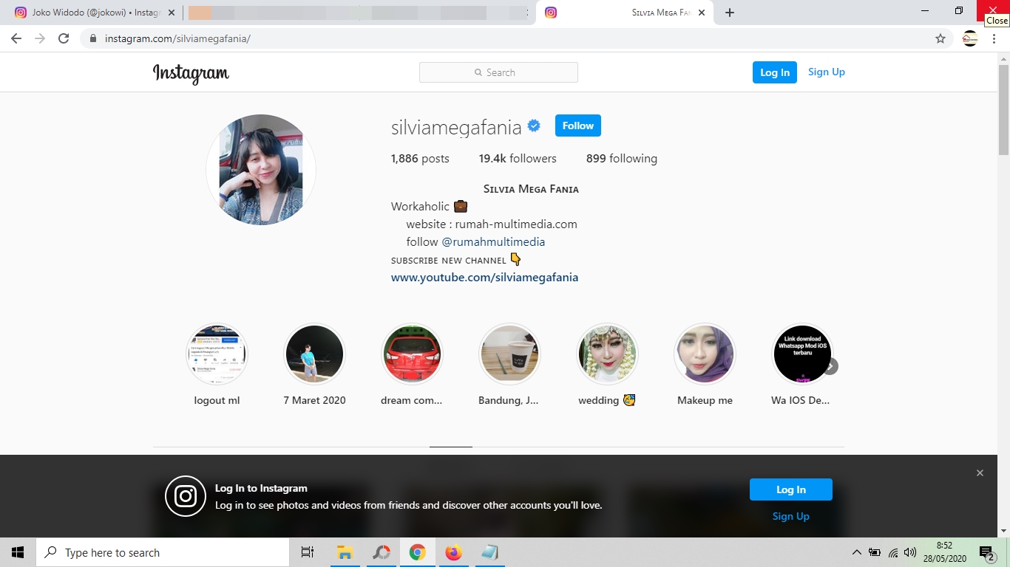Click the Chrome taskbar icon
This screenshot has width=1010, height=567.
coord(418,552)
